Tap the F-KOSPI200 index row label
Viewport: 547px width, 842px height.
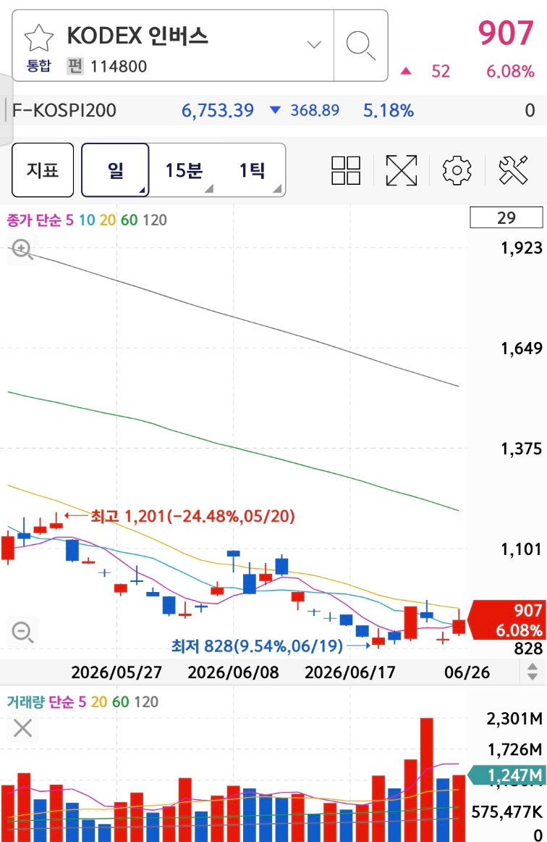pos(64,110)
